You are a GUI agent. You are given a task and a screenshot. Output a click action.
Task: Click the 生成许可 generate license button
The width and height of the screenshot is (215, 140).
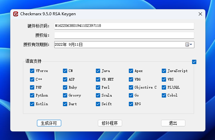(49, 123)
